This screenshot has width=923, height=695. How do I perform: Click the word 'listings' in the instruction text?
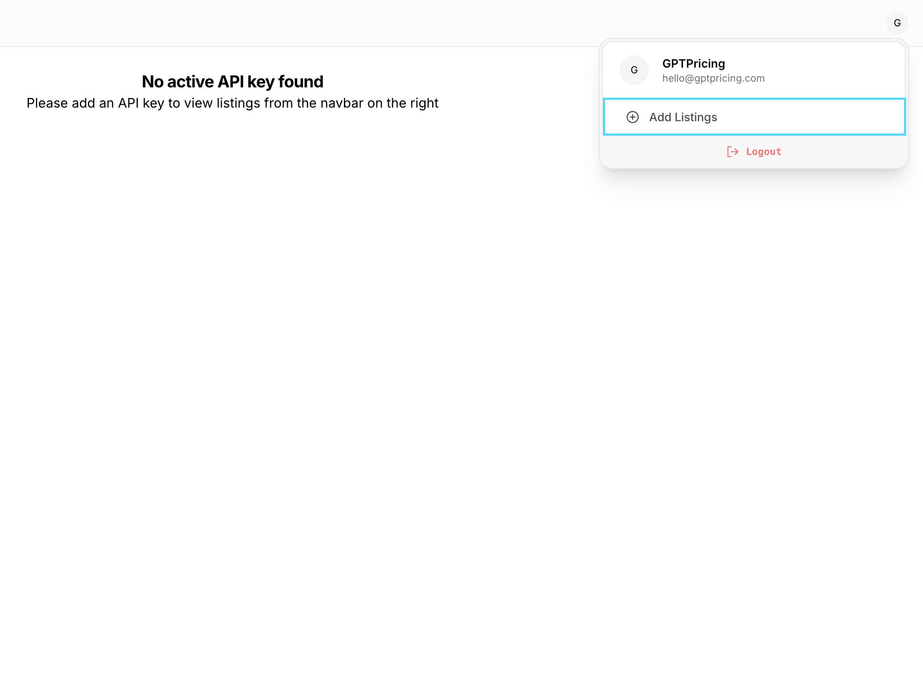pyautogui.click(x=238, y=103)
